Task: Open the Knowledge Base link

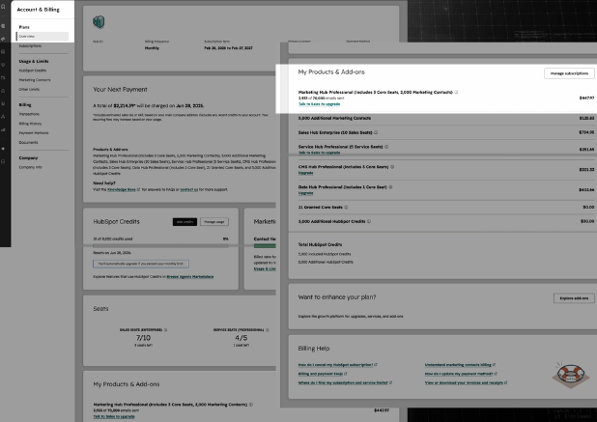Action: click(x=122, y=189)
